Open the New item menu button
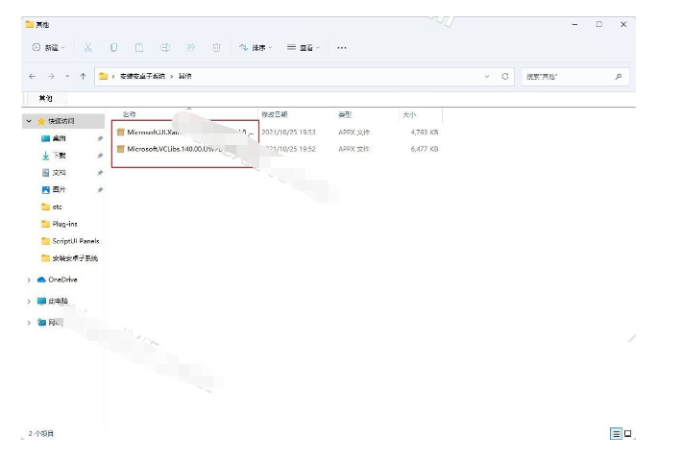The image size is (682, 462). pyautogui.click(x=48, y=47)
